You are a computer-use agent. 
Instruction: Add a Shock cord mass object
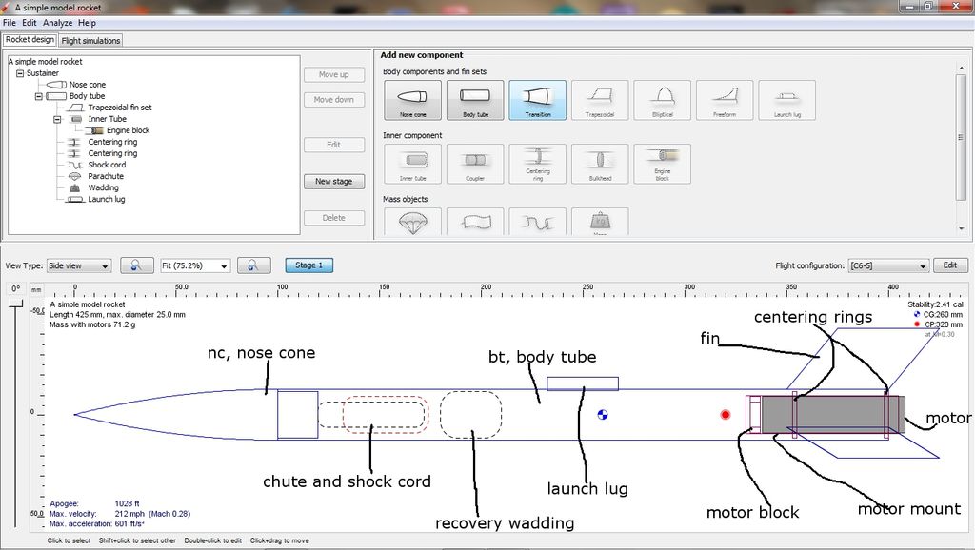(537, 222)
